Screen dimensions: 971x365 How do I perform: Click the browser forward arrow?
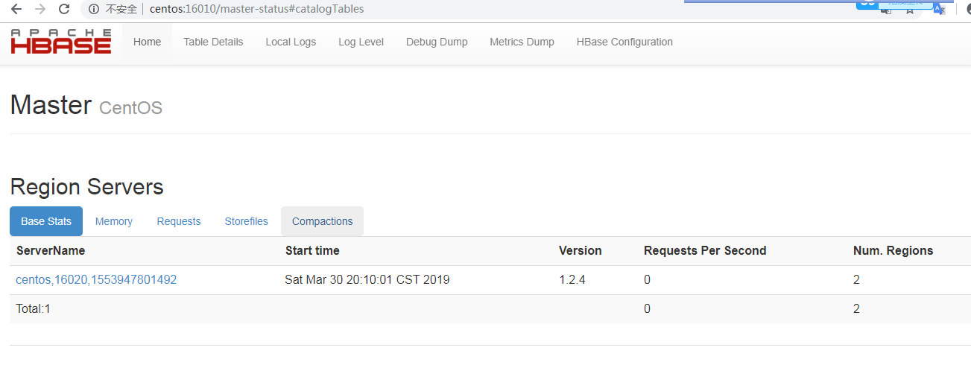40,10
